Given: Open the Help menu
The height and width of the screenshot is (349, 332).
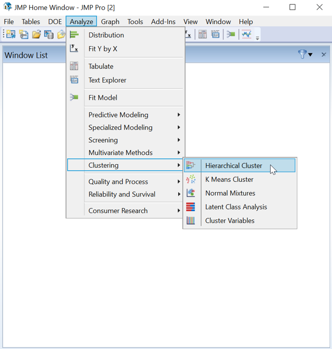Looking at the screenshot, I should pos(246,22).
